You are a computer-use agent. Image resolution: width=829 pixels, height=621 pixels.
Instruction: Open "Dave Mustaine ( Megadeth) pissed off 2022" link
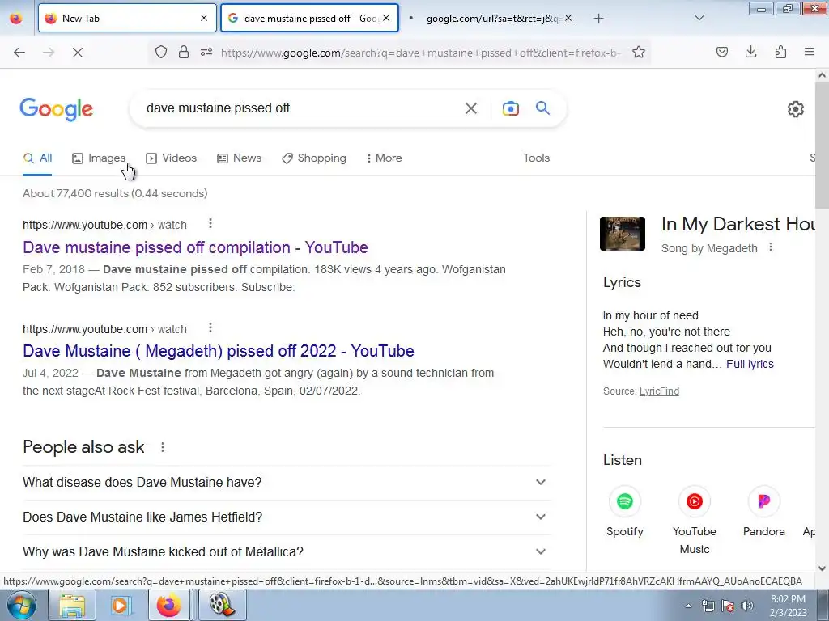[x=219, y=351]
